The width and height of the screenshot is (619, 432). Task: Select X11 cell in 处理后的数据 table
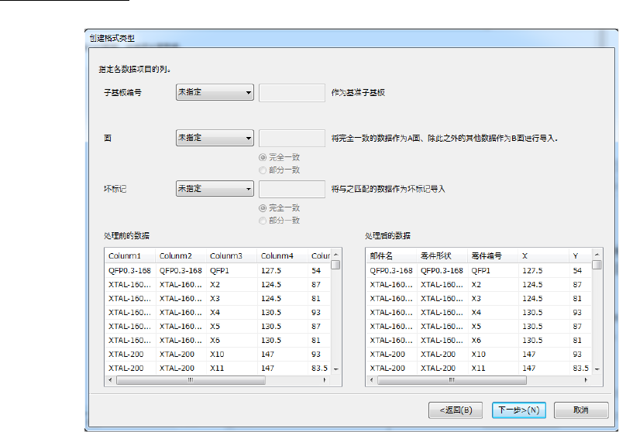pos(493,368)
